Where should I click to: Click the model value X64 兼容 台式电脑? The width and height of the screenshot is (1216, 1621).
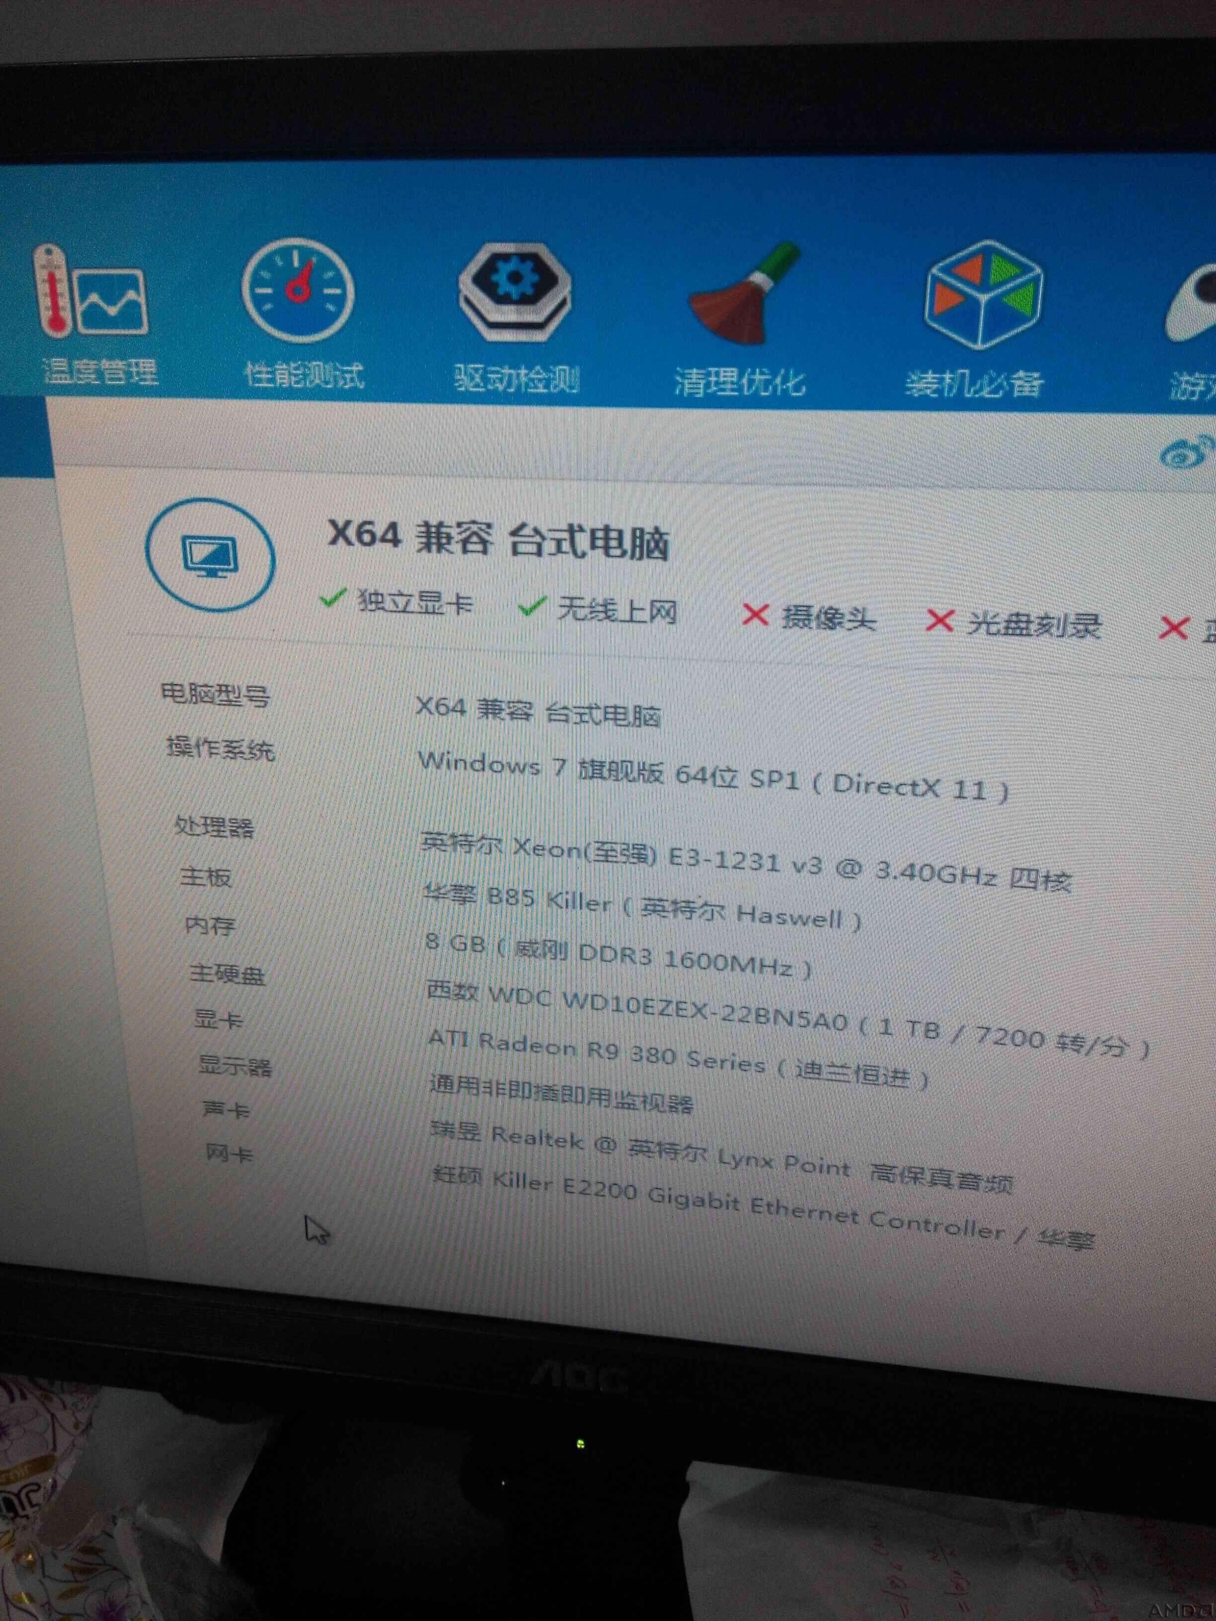539,711
